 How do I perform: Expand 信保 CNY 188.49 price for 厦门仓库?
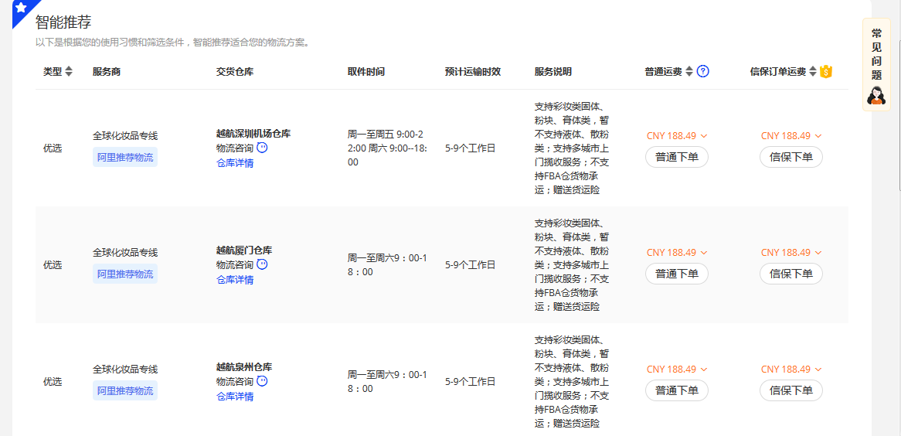[x=791, y=252]
